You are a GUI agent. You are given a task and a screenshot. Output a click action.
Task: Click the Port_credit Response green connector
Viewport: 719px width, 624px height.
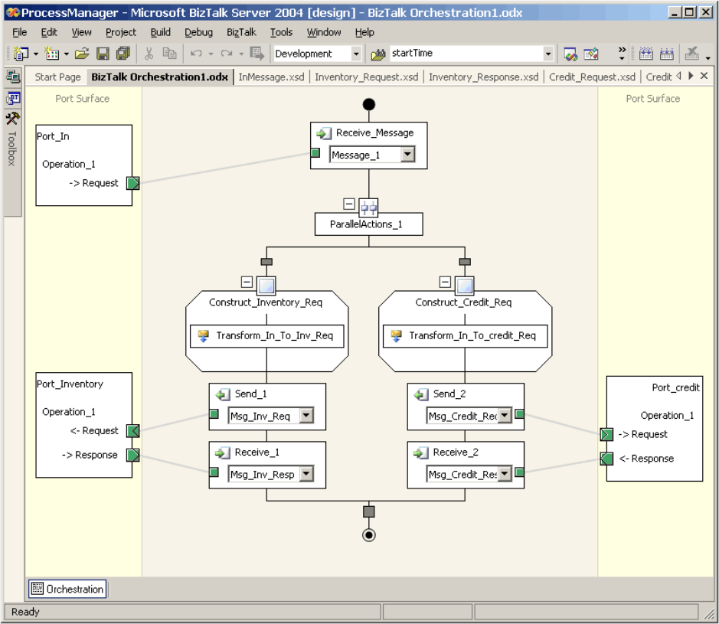[606, 459]
